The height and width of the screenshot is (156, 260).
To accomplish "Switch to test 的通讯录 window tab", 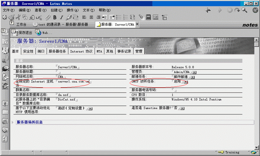I will click(x=61, y=25).
